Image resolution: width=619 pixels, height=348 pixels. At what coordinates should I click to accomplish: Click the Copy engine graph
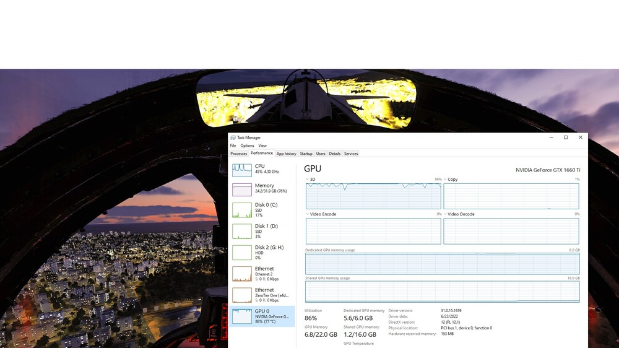(x=511, y=196)
